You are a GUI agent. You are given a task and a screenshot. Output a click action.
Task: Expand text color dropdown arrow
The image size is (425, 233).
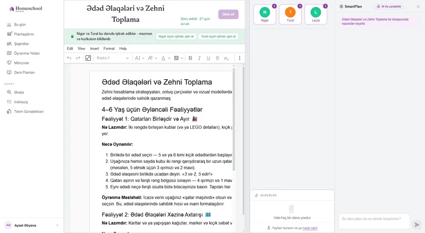(169, 58)
